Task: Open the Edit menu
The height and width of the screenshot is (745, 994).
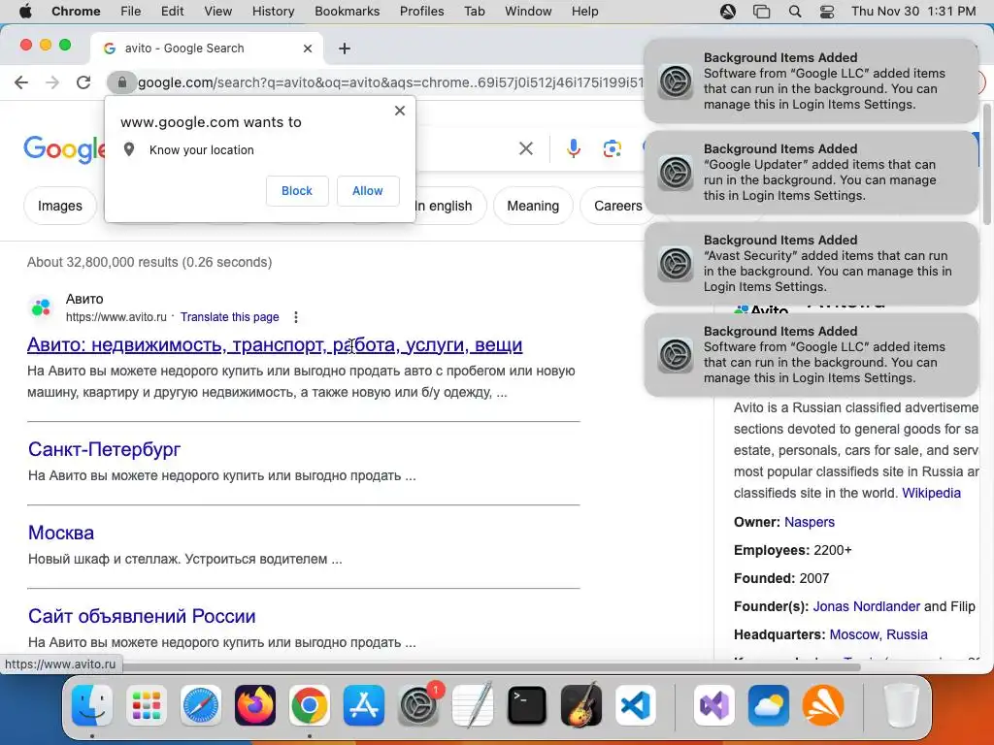Action: 172,11
